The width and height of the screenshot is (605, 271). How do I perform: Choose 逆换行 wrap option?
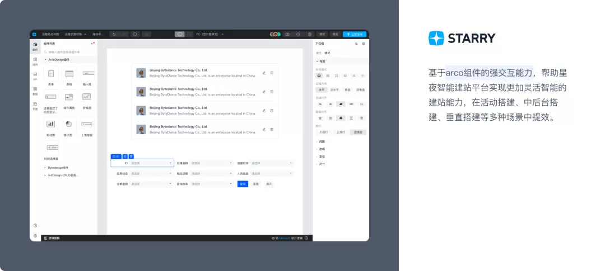[x=358, y=132]
